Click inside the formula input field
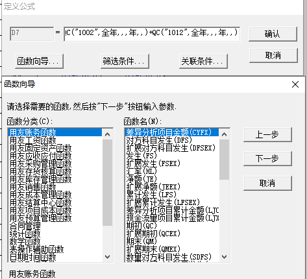 click(x=152, y=34)
